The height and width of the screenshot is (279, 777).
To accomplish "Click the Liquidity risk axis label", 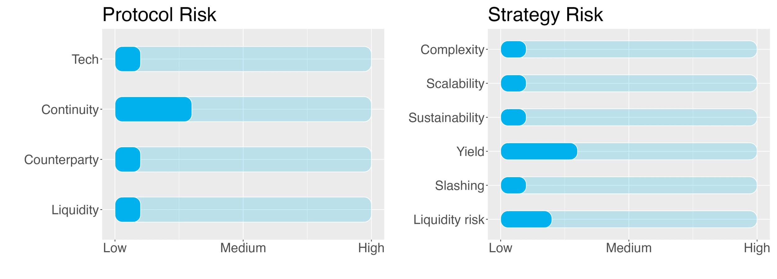I will coord(449,220).
